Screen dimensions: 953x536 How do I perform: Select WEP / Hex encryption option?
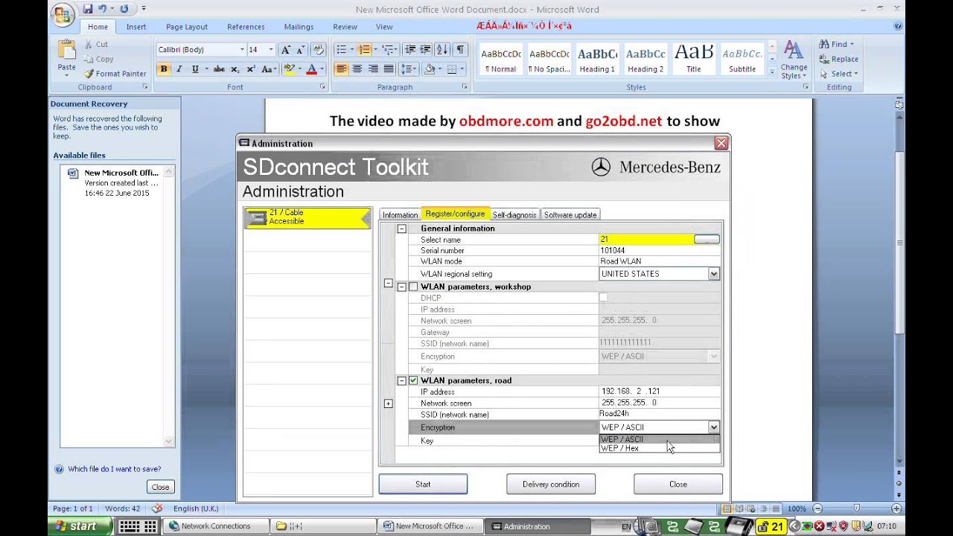(660, 448)
